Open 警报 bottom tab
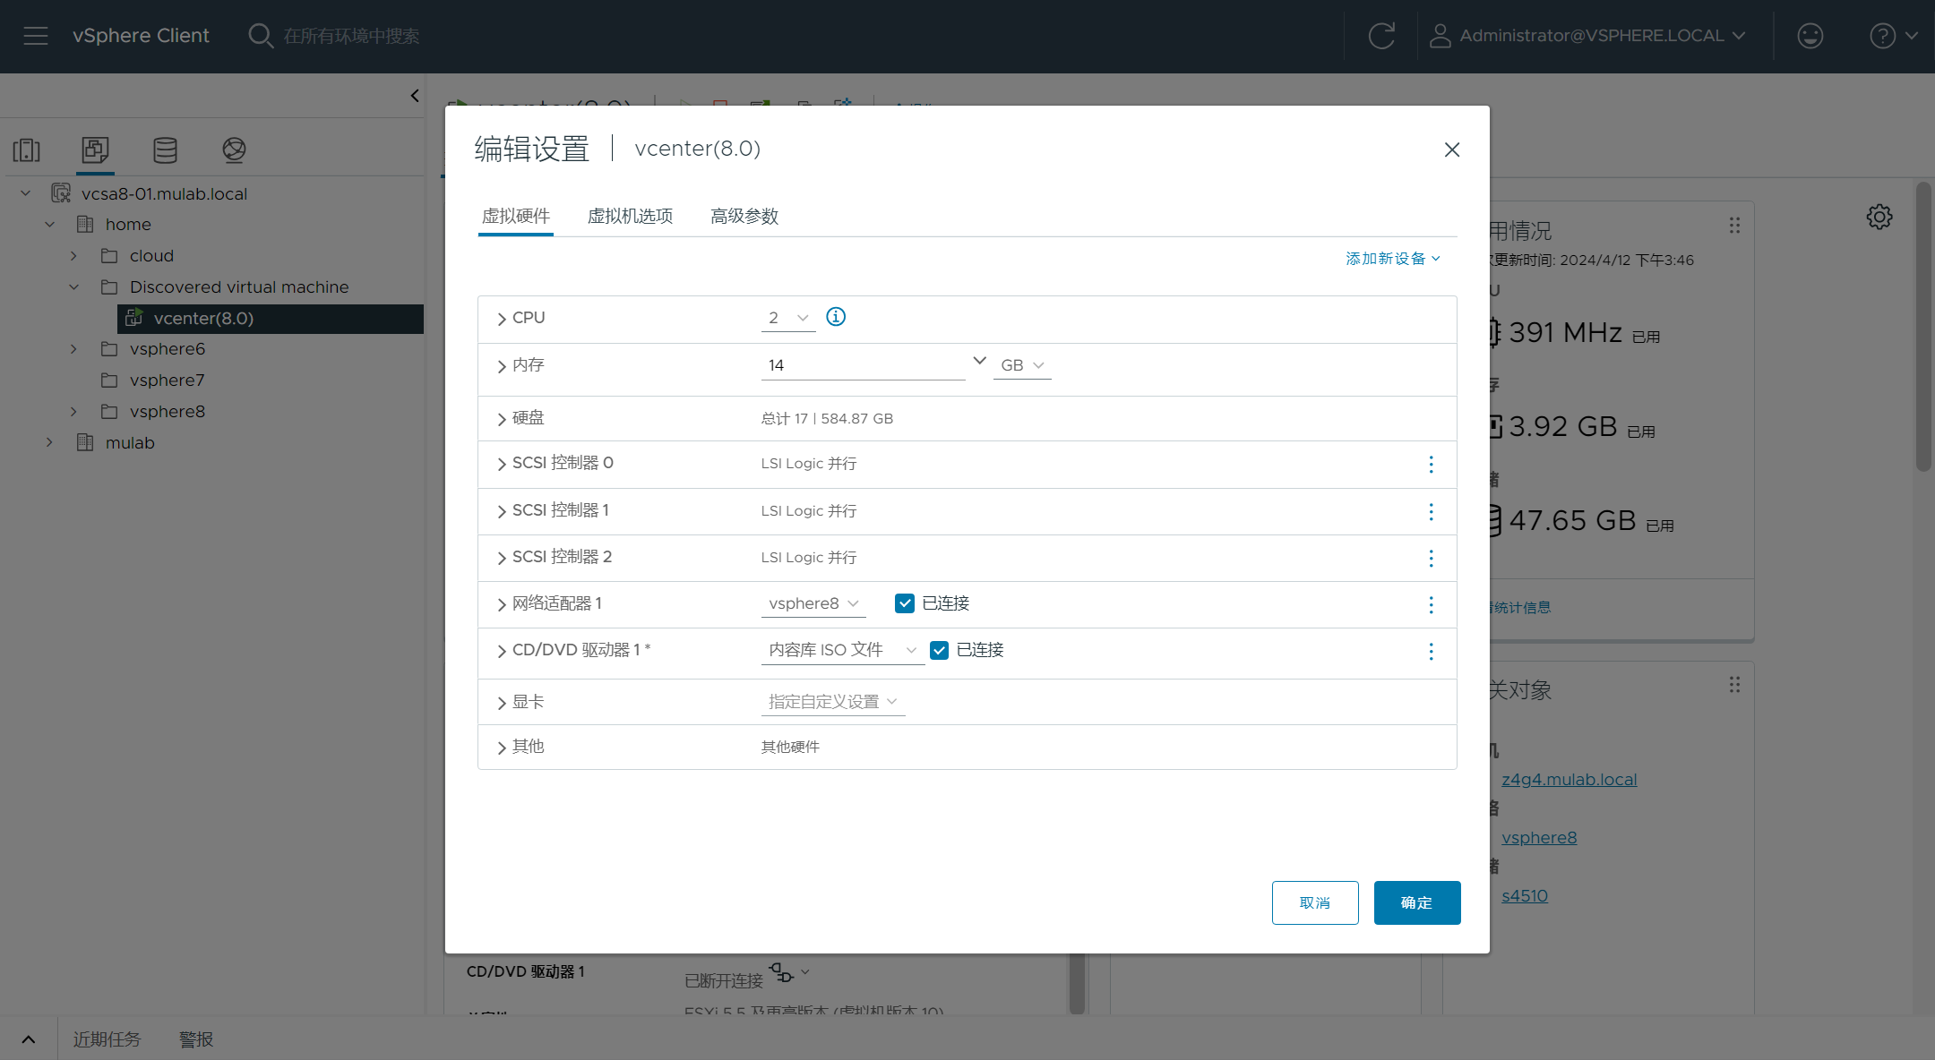 [196, 1039]
